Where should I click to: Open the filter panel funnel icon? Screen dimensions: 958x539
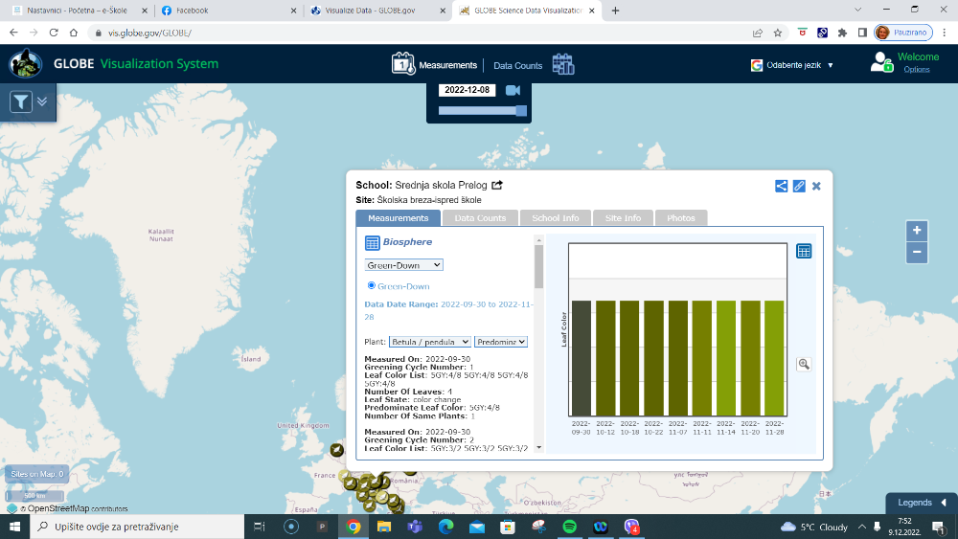(21, 101)
